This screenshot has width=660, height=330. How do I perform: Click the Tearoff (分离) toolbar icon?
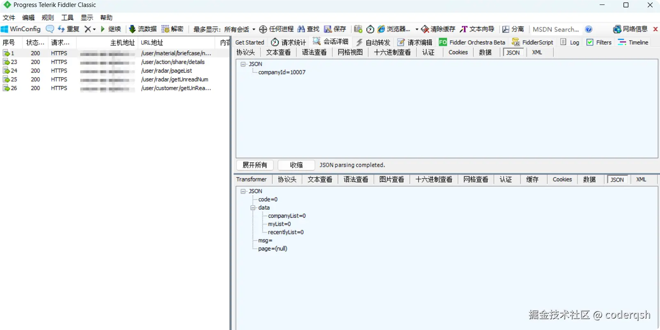point(506,29)
